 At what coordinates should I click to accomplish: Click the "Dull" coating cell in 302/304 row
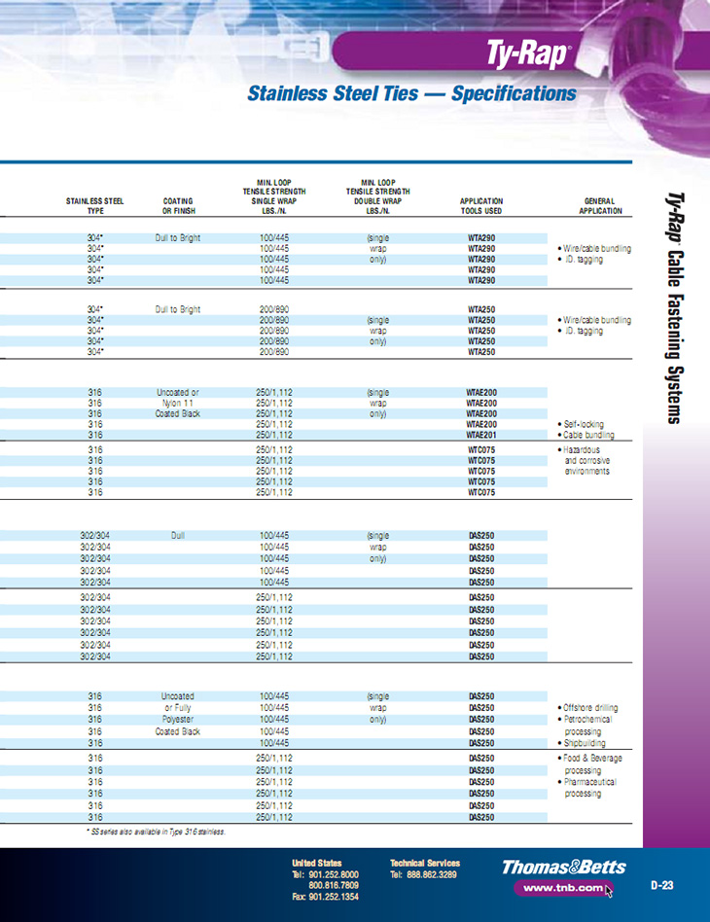(x=178, y=536)
